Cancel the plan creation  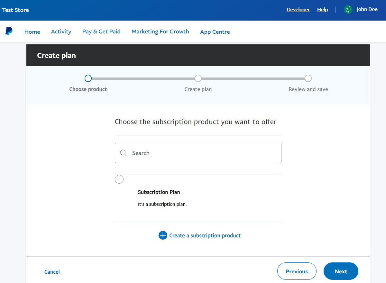click(x=52, y=272)
